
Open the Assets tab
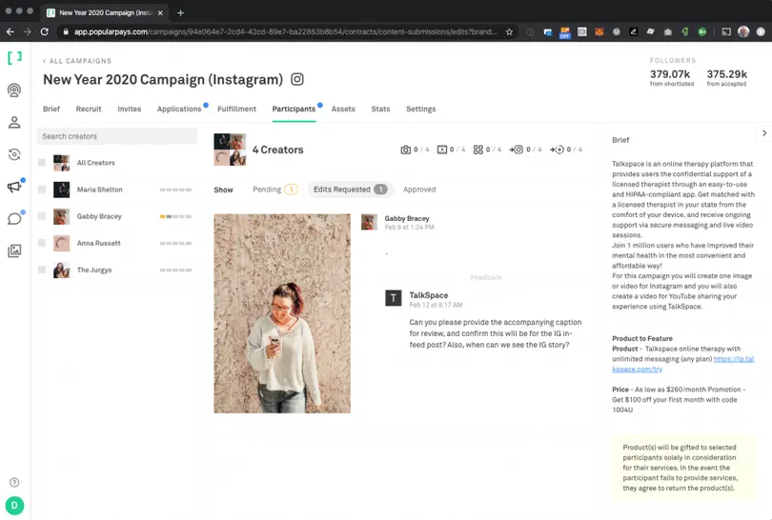(x=343, y=110)
